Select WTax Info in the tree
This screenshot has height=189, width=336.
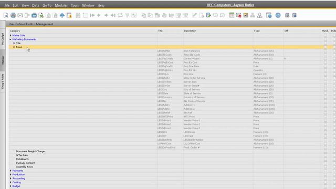(22, 155)
